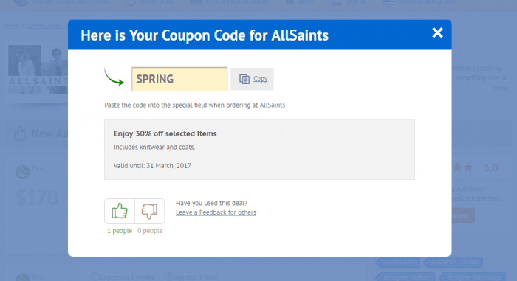
Task: Open the AllSaints store link in the instructions
Action: click(273, 105)
